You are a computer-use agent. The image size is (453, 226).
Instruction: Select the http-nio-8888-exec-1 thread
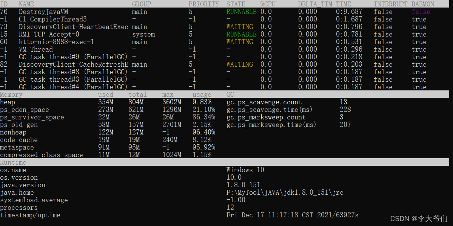(x=52, y=41)
